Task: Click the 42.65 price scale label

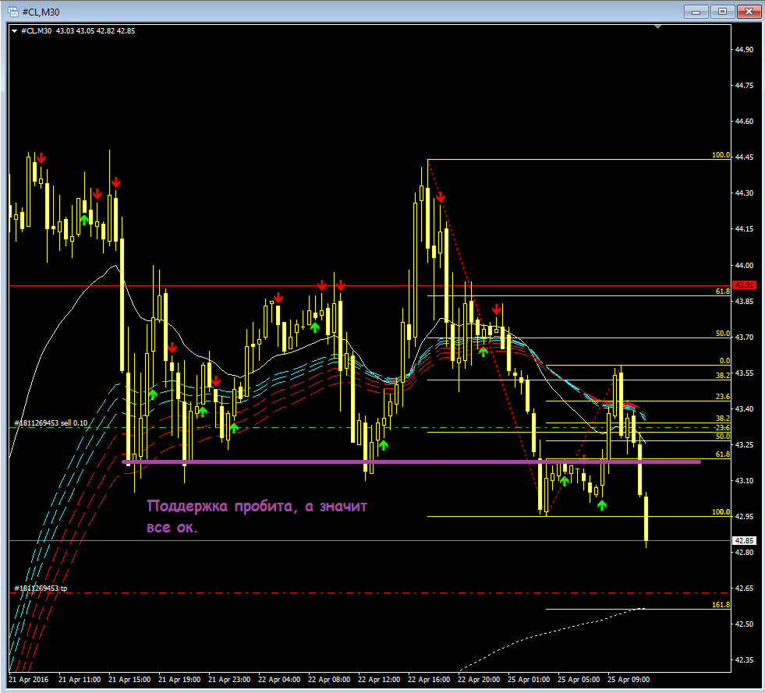Action: 744,588
